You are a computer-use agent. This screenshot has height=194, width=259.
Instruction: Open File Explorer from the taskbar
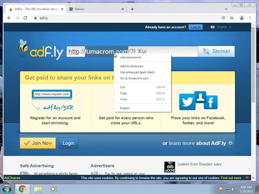click(x=38, y=189)
